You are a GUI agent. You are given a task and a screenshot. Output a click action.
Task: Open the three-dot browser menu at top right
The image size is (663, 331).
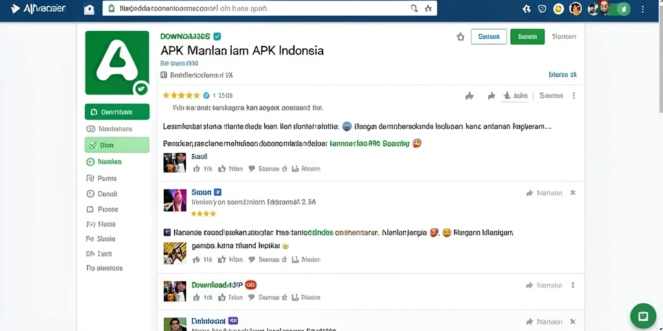643,9
